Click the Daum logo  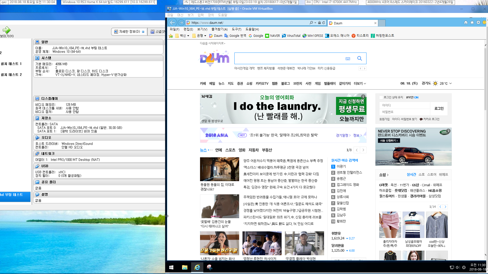click(x=214, y=58)
